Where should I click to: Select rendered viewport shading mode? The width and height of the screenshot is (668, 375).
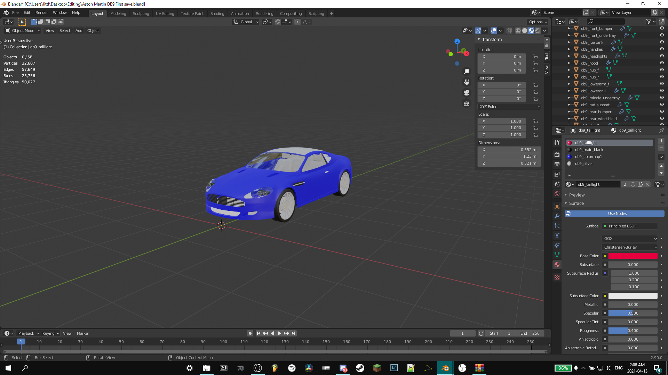(x=538, y=31)
